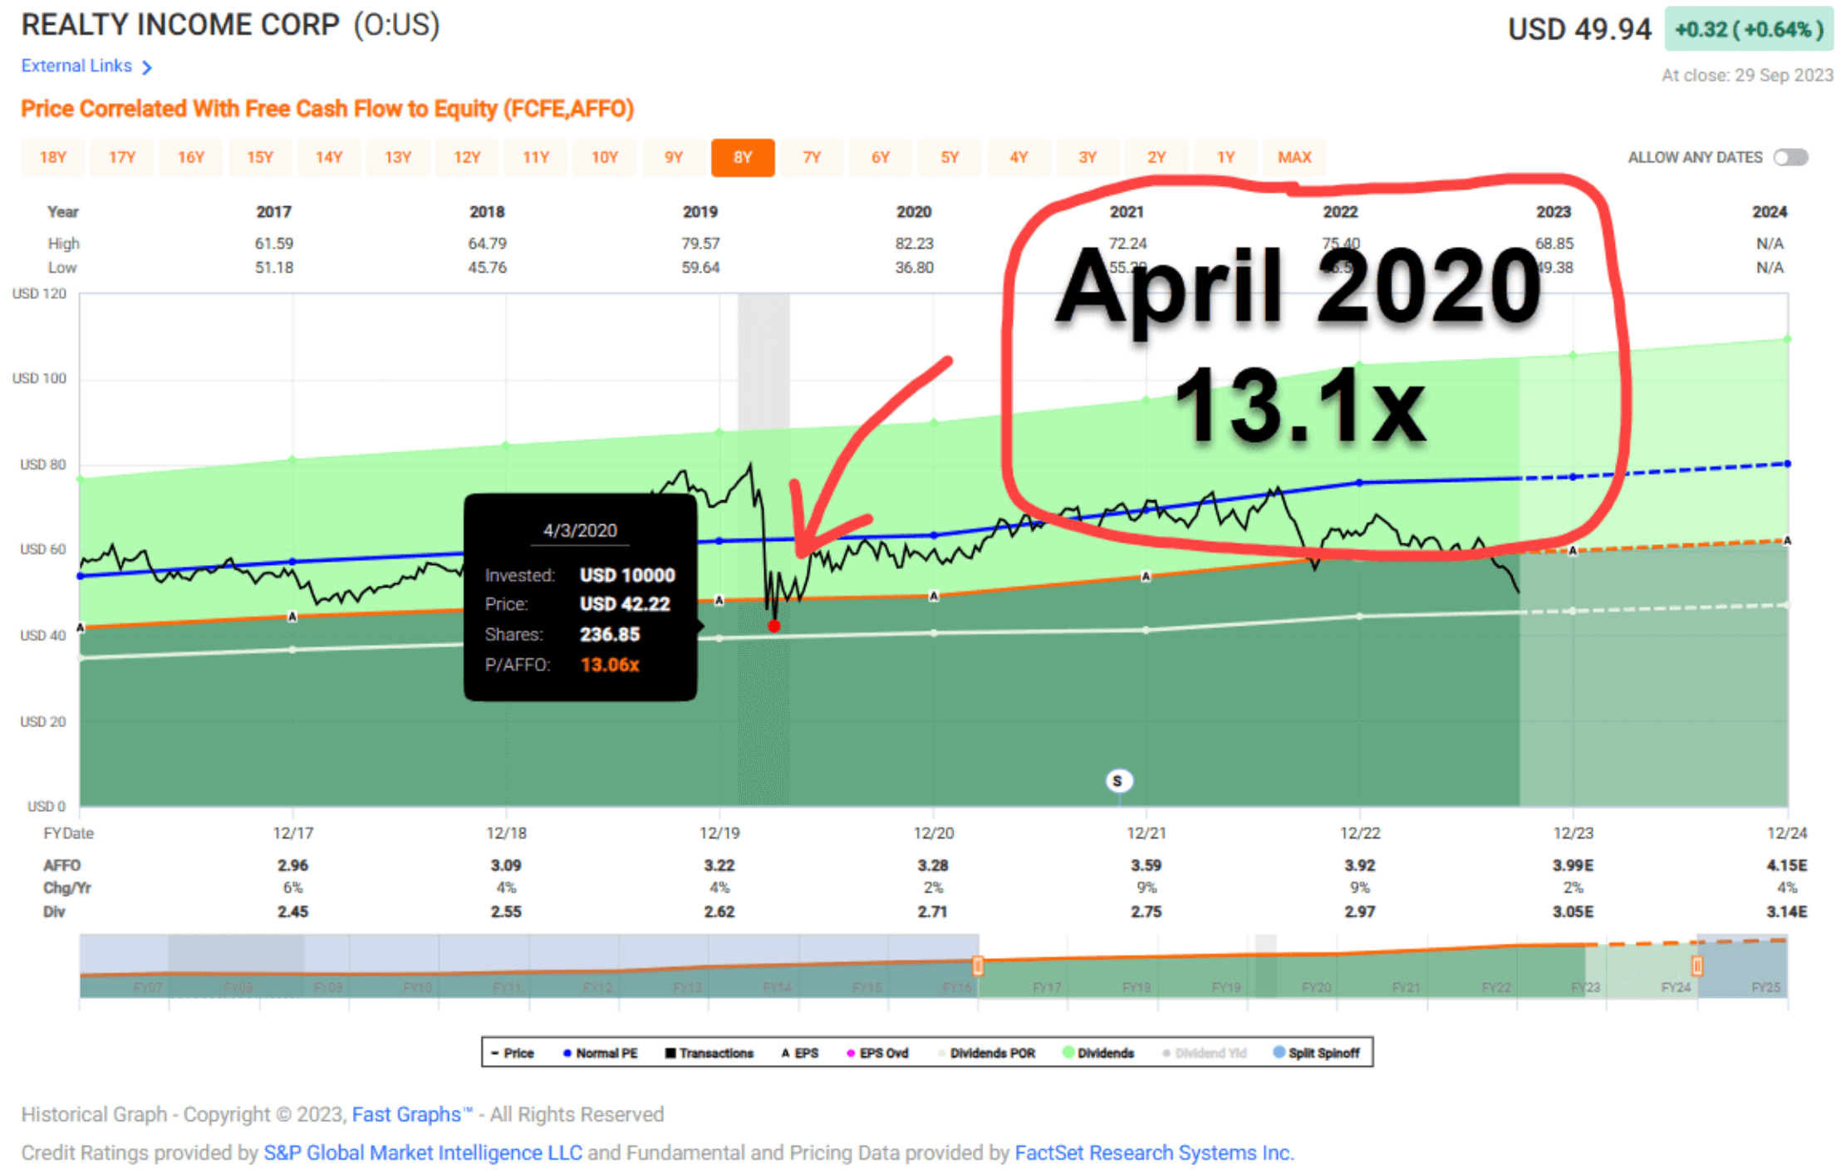
Task: Click the 12/22 Normal PE data point
Action: pos(1359,482)
